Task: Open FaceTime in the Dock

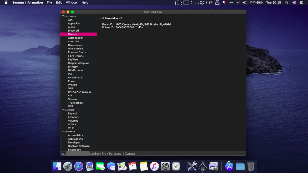Action: coord(100,166)
